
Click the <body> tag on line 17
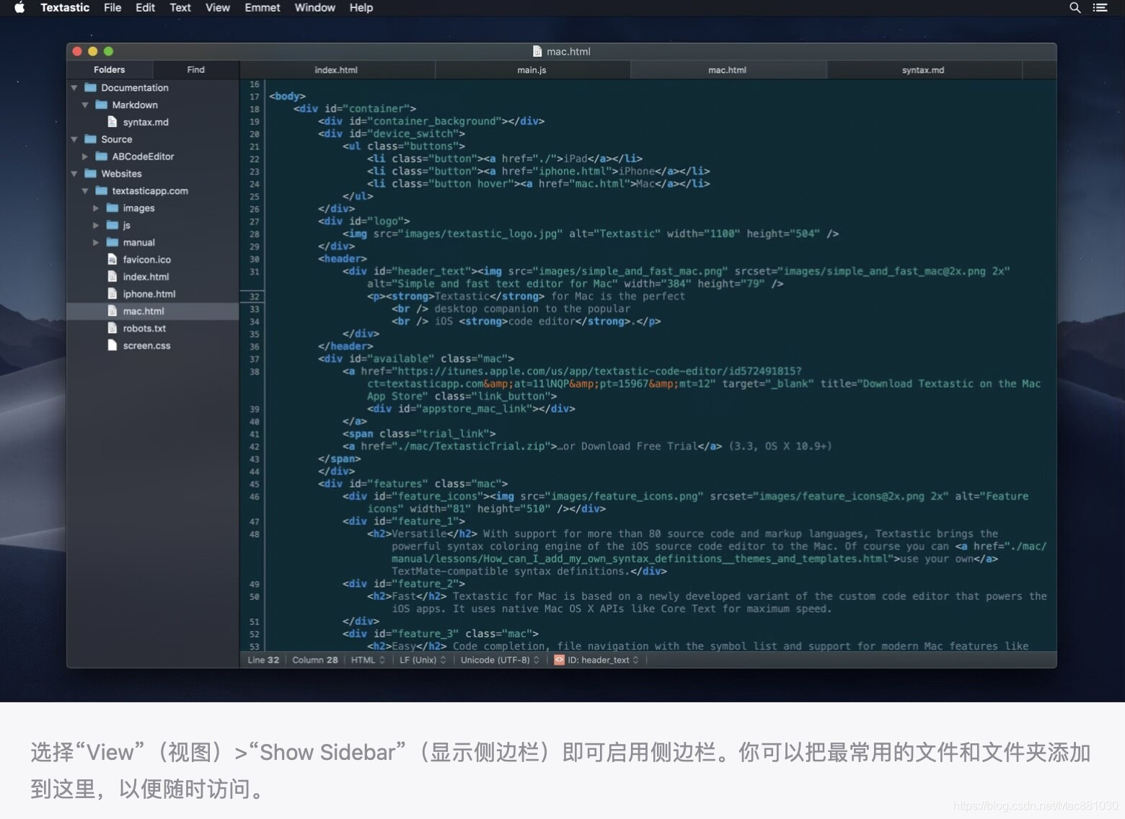coord(287,96)
